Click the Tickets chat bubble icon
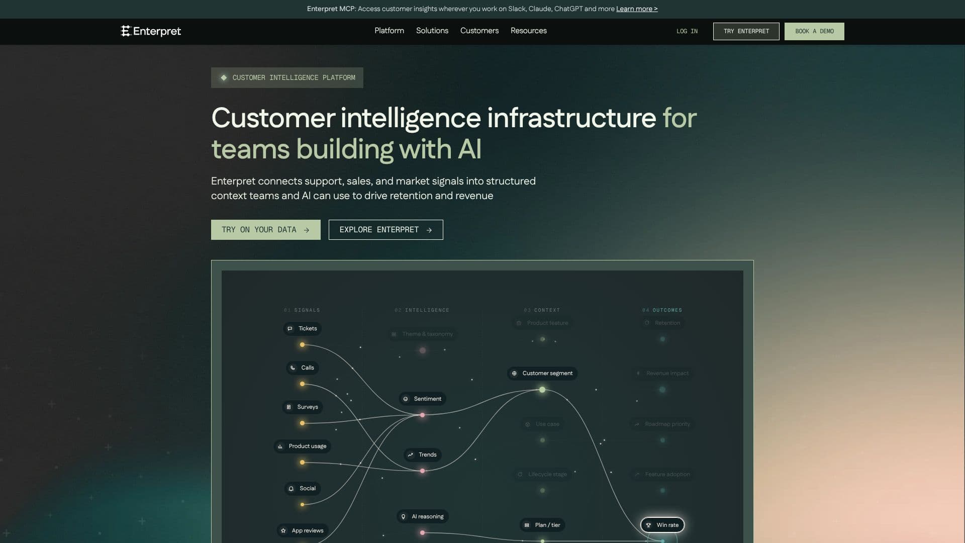Screen dimensions: 965x543 pyautogui.click(x=290, y=329)
